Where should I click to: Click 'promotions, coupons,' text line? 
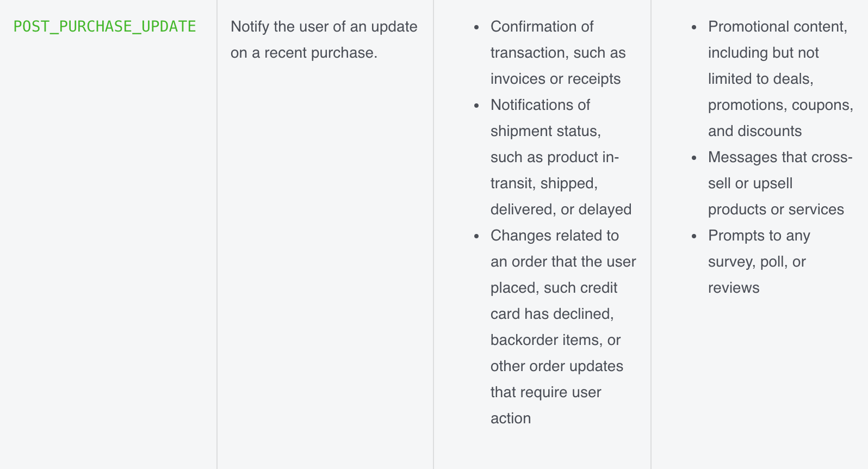(780, 105)
